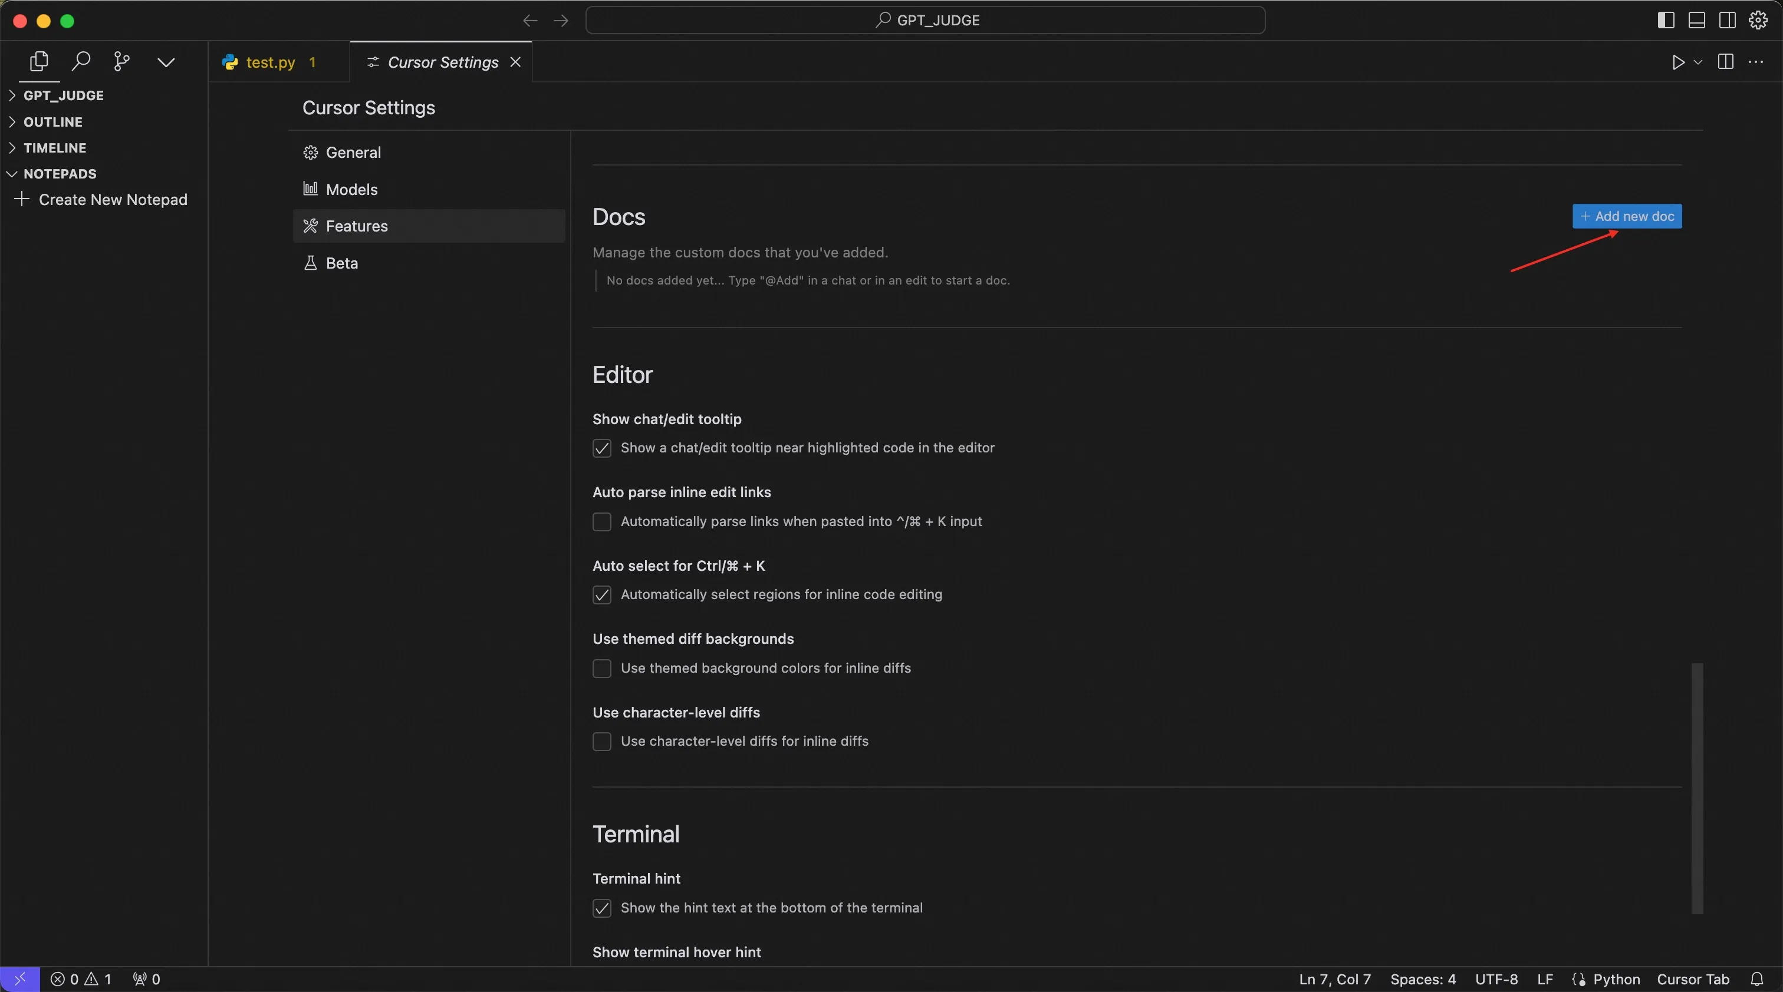This screenshot has height=992, width=1783.
Task: Open the Models settings category
Action: 429,190
